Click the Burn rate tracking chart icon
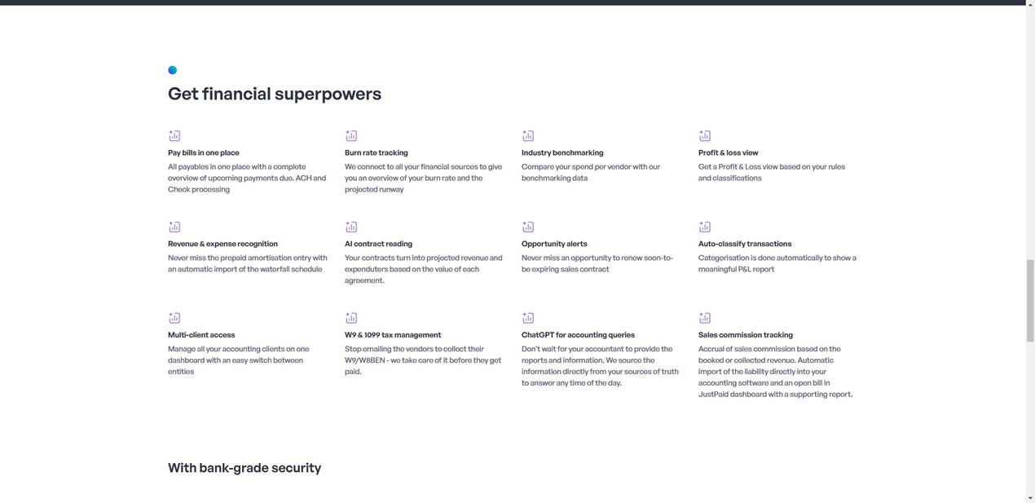Screen dimensions: 1035x503 click(x=351, y=135)
